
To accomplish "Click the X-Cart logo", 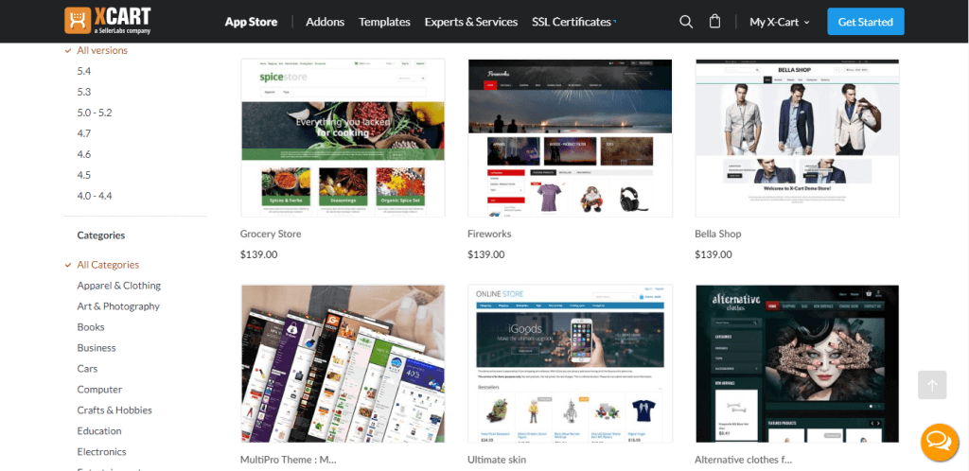I will 108,21.
